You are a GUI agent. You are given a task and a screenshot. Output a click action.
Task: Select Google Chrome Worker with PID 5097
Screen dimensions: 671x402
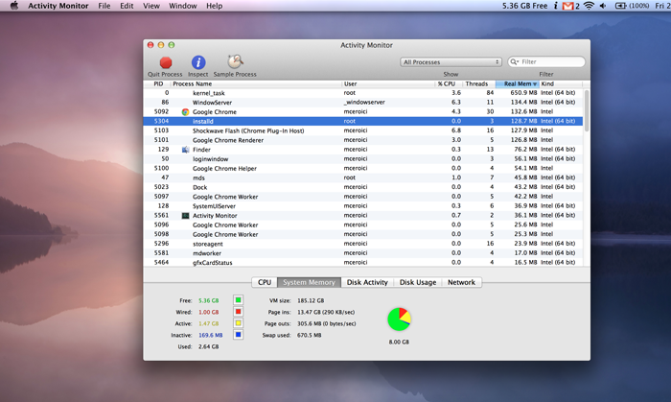[363, 197]
